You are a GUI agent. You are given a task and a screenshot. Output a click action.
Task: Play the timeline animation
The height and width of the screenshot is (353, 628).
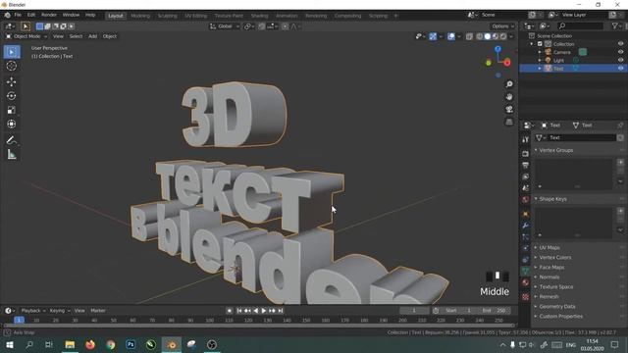264,311
